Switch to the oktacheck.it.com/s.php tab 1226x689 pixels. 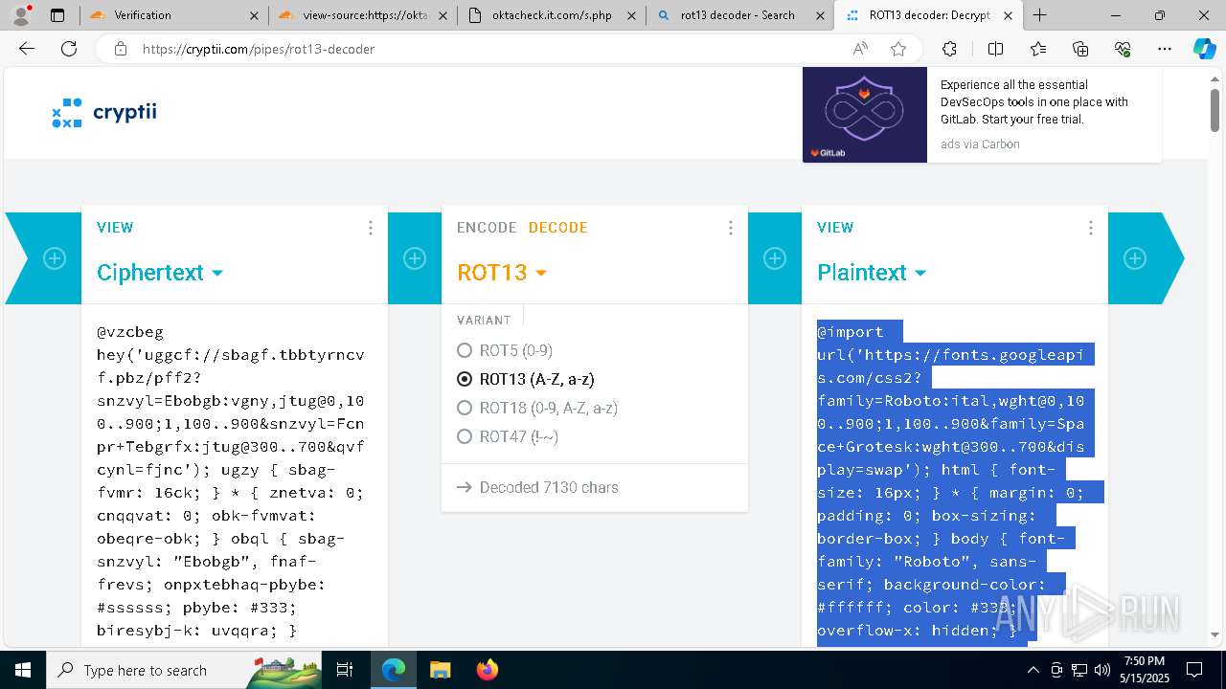551,15
